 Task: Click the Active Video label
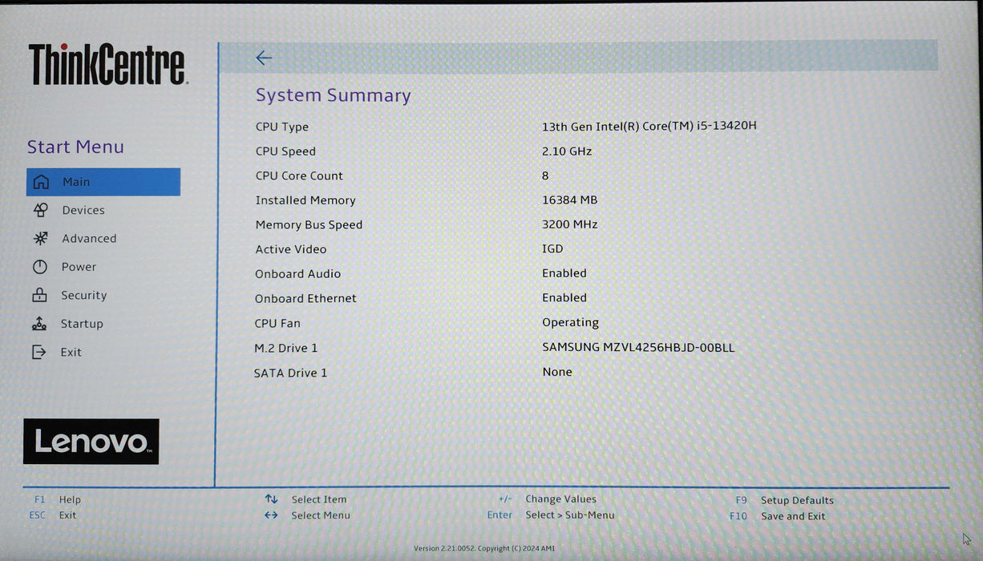click(290, 249)
